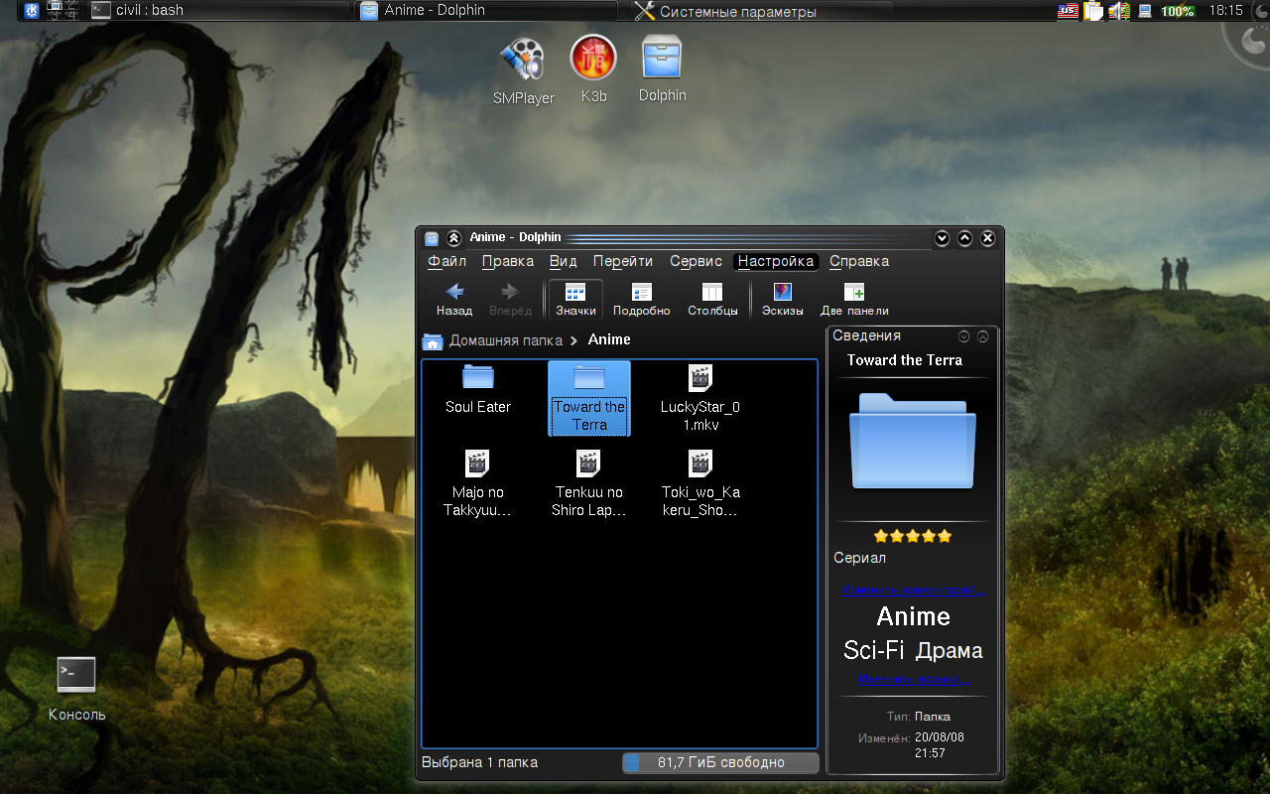Open the Настройка menu
The image size is (1270, 794).
point(776,261)
